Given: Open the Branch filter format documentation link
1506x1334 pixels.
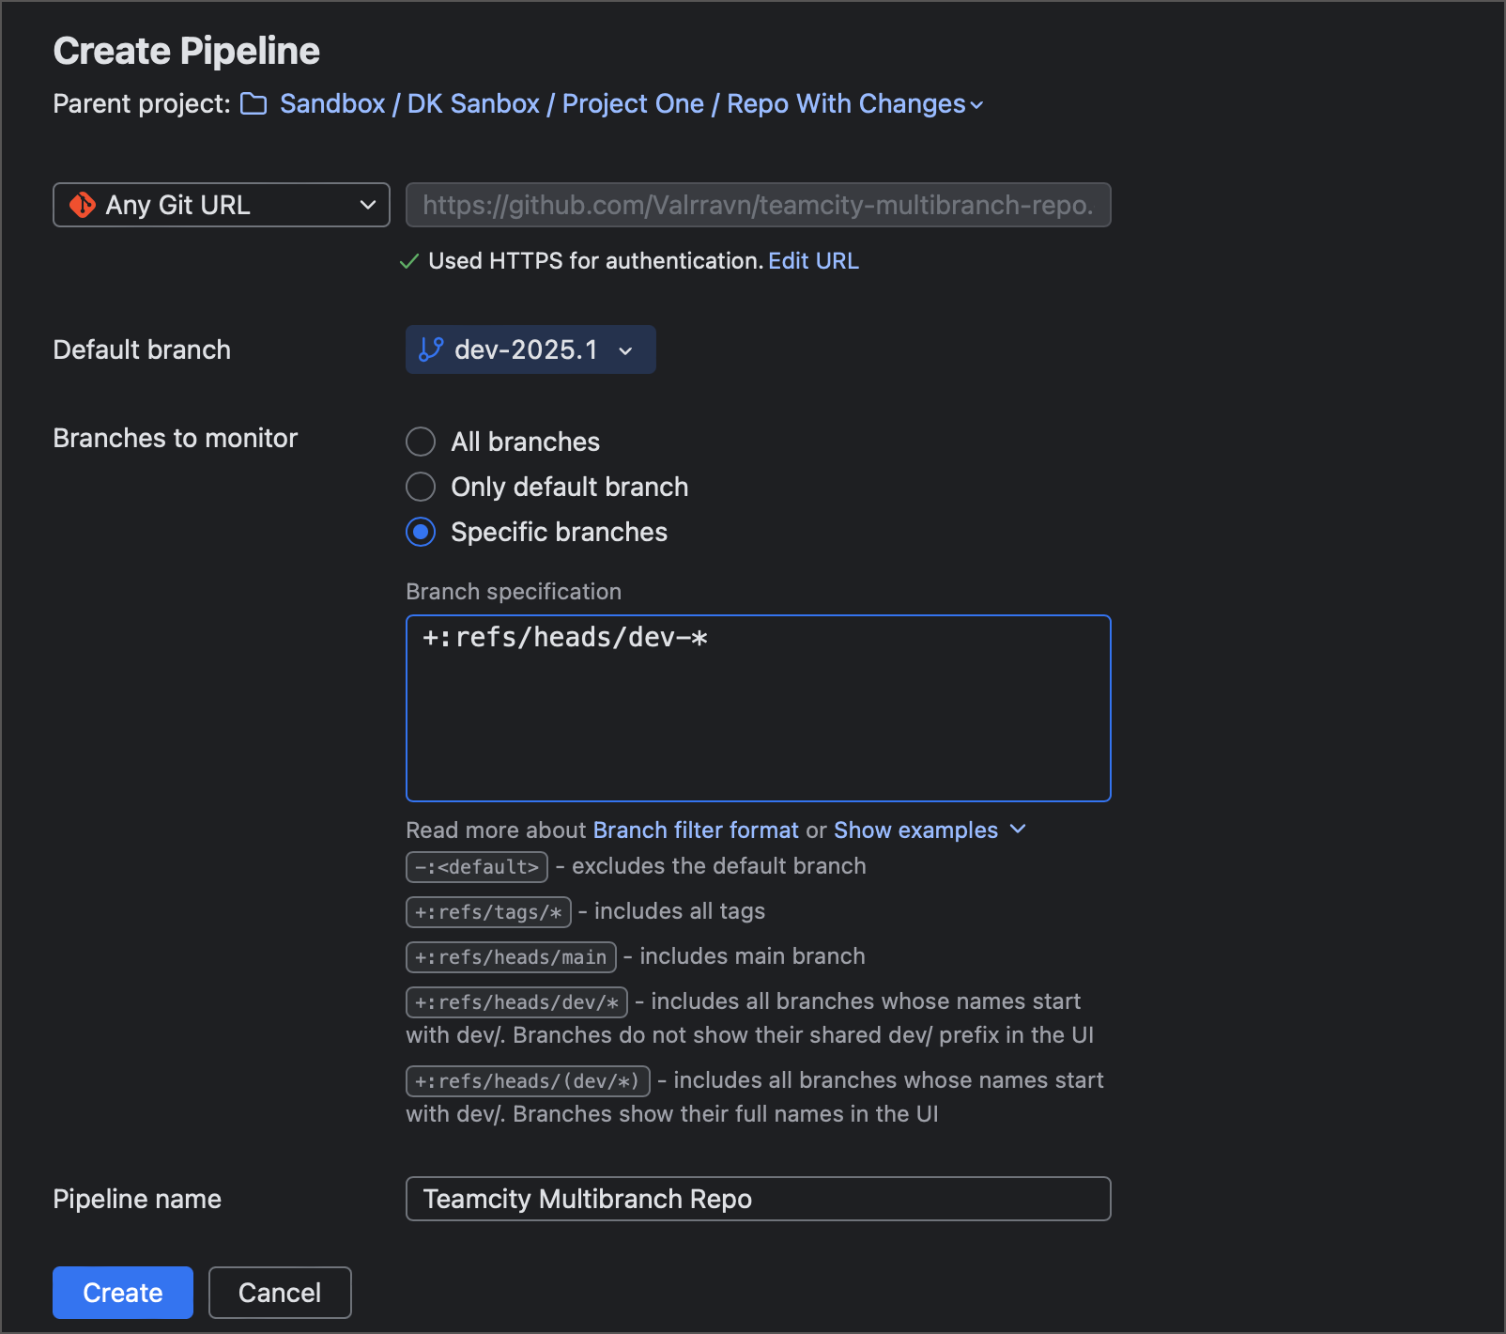Looking at the screenshot, I should click(x=696, y=830).
